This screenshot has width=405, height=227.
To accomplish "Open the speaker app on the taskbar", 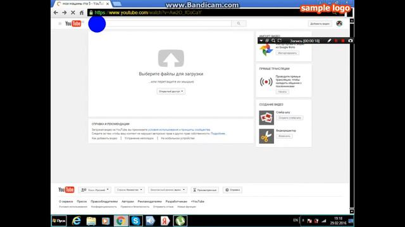I will [x=151, y=221].
